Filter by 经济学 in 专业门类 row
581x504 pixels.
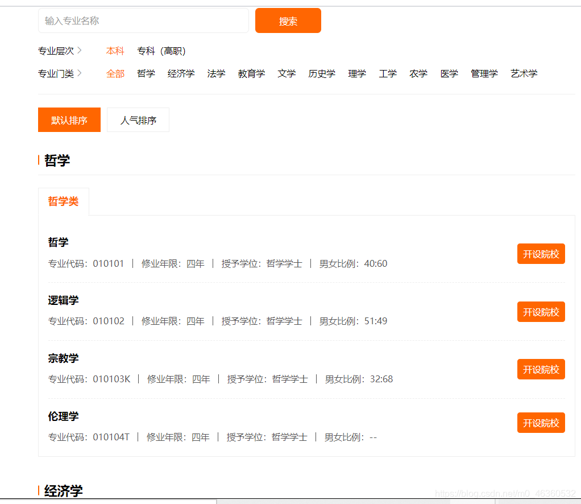point(181,73)
